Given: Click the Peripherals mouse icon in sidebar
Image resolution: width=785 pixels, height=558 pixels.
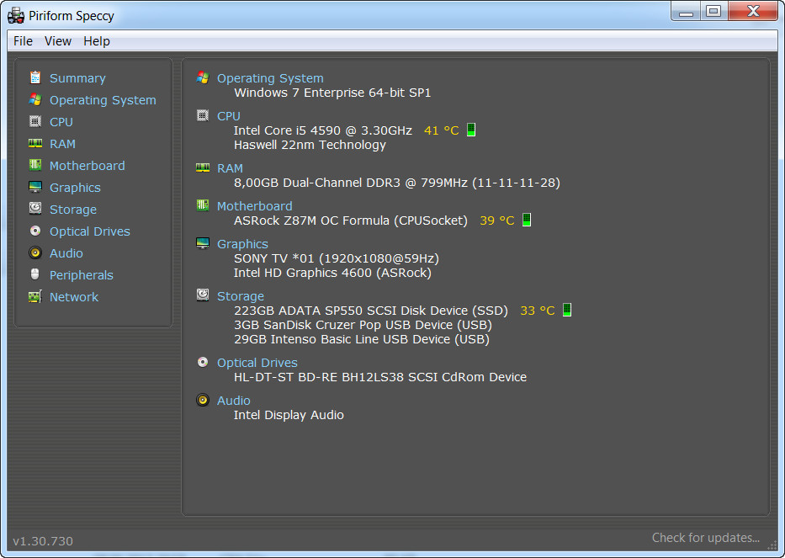Looking at the screenshot, I should (x=35, y=274).
